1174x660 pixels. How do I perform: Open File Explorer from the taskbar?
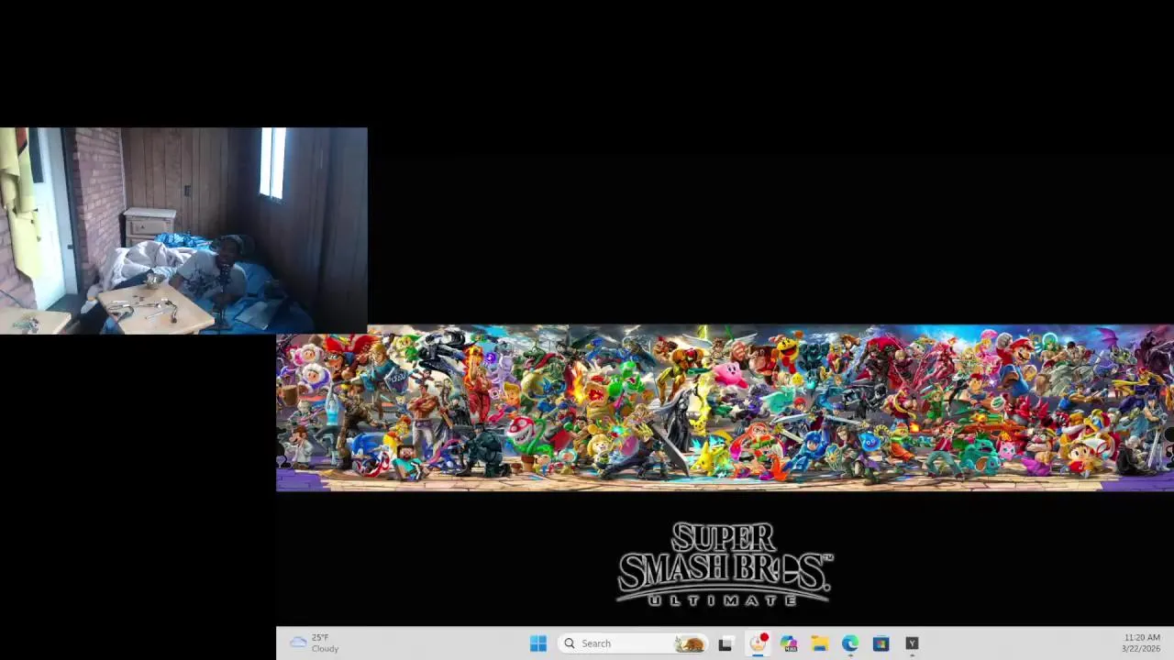coord(819,643)
